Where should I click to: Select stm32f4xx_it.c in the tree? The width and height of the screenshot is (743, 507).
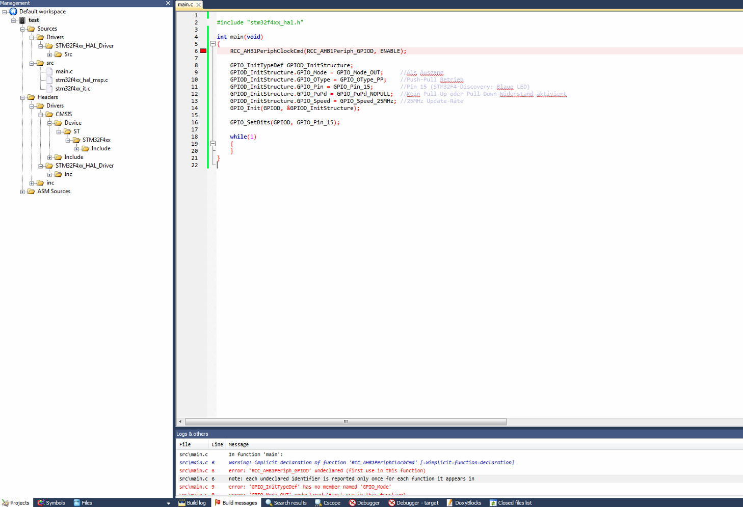pyautogui.click(x=73, y=89)
